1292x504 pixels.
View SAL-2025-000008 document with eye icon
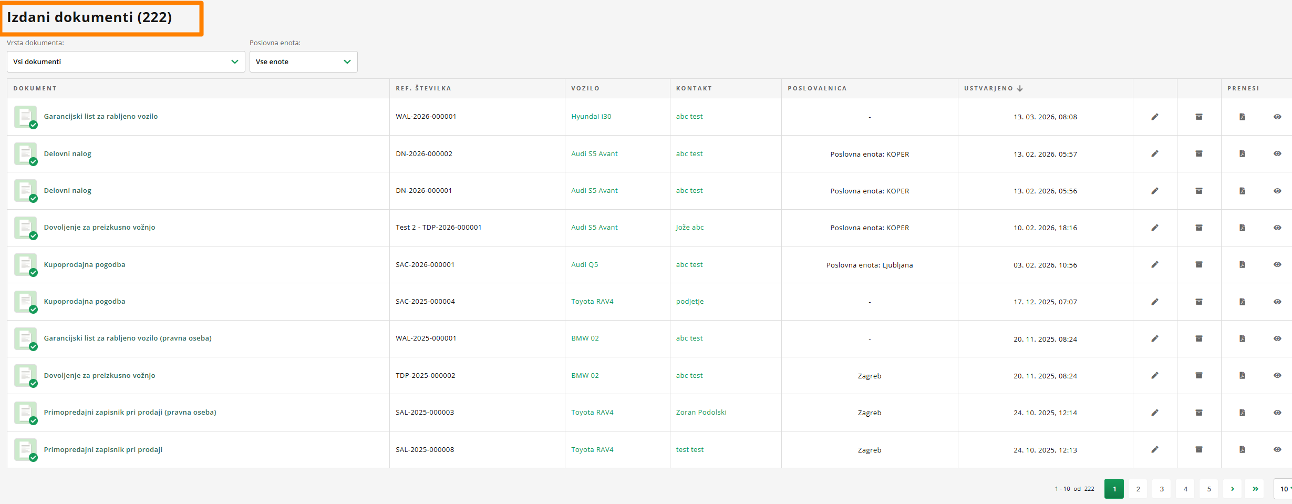[x=1277, y=449]
